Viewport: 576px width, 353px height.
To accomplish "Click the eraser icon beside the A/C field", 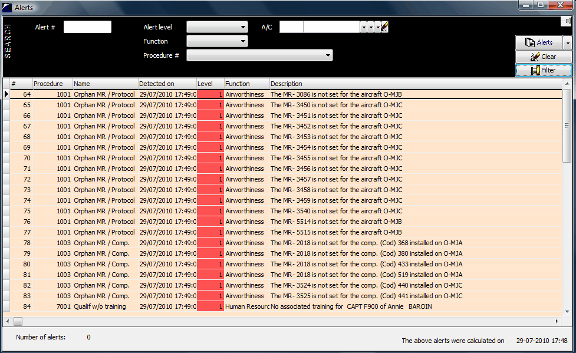I will click(384, 27).
